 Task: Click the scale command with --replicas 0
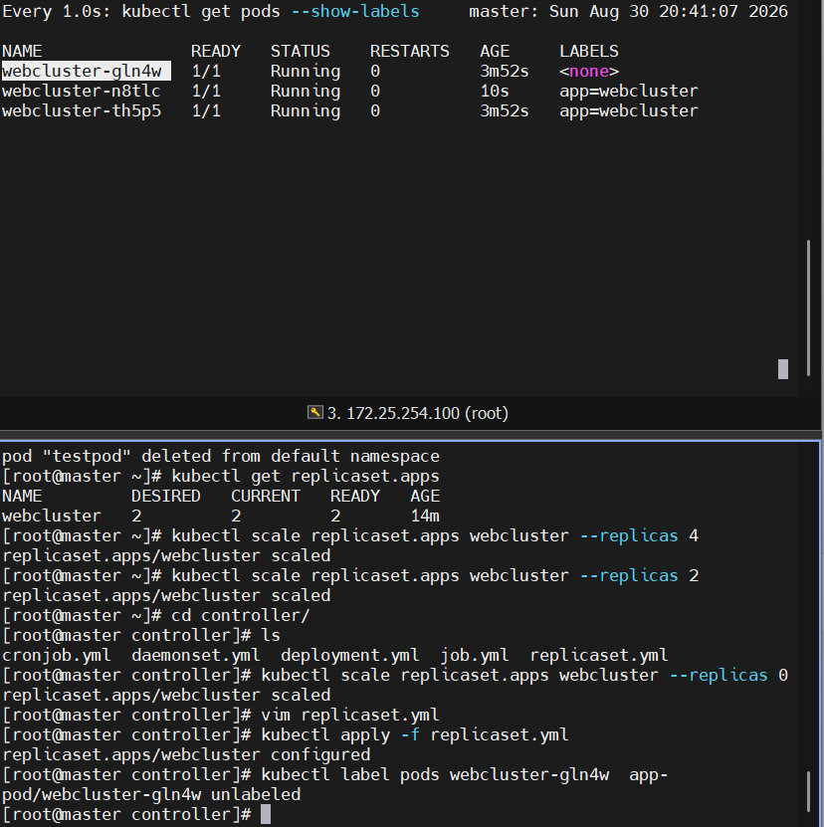coord(524,675)
